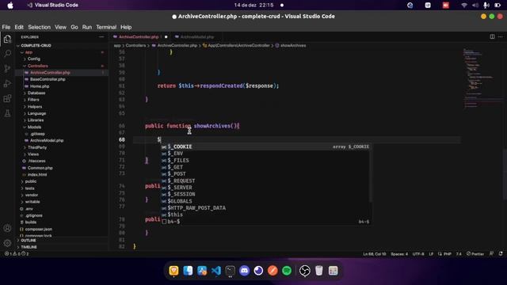Viewport: 507px width, 285px height.
Task: Expand the vendor folder
Action: pos(31,196)
